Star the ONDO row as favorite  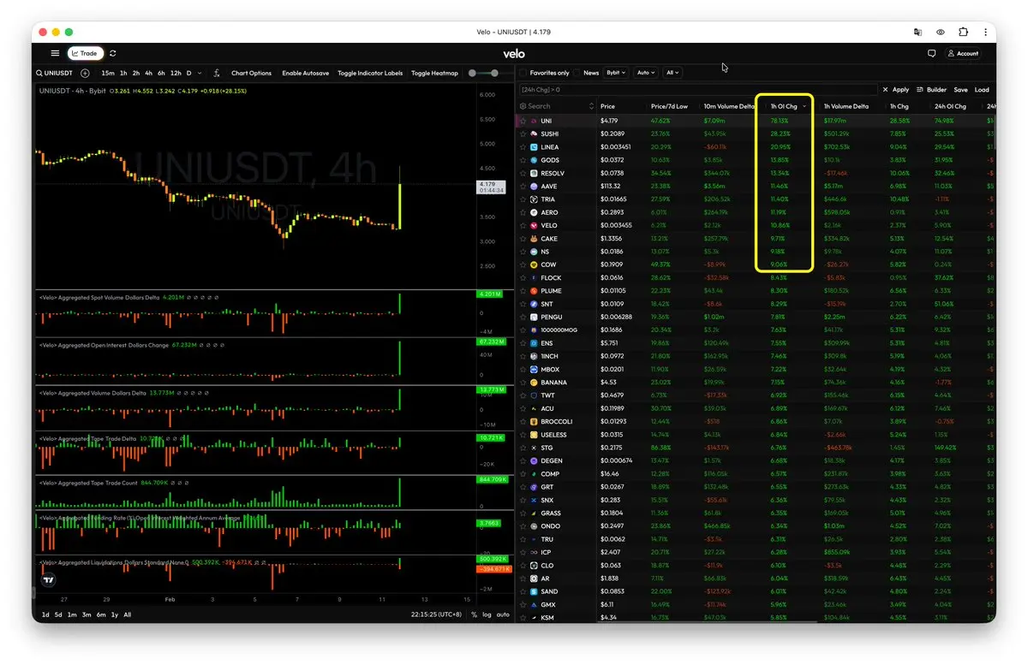[x=523, y=526]
